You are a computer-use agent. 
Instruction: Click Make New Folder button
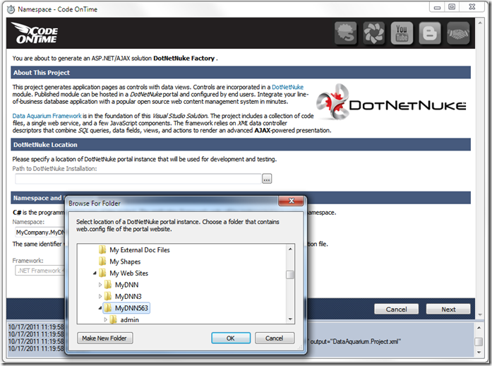[104, 338]
